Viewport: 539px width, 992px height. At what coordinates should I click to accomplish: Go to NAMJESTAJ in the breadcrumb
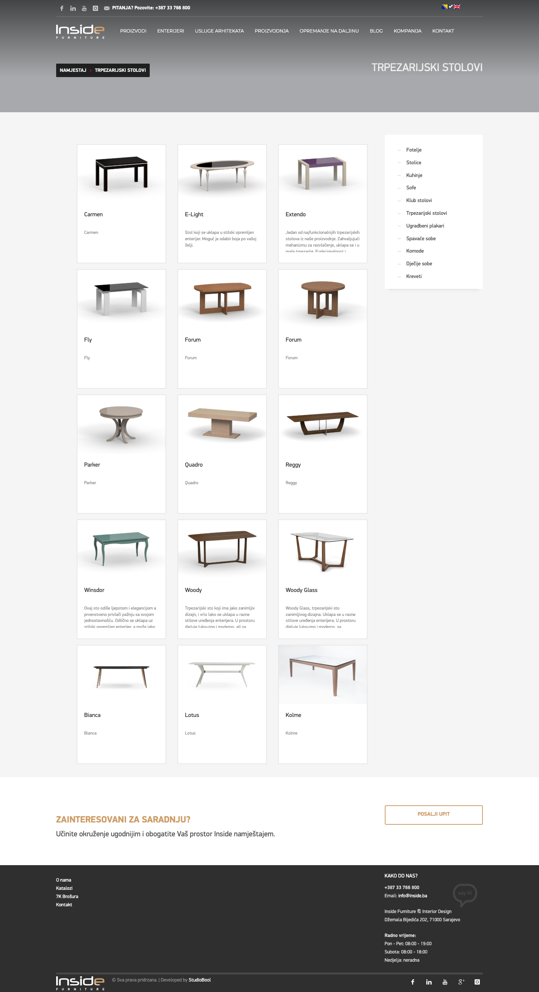tap(73, 70)
